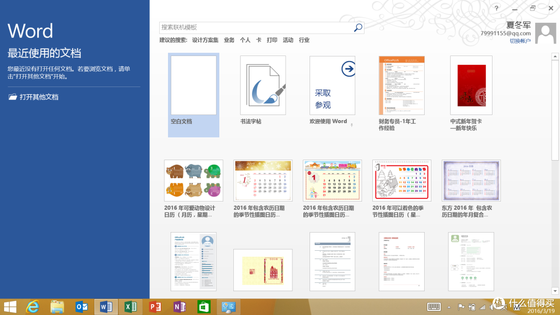
Task: Open the folder icon for other documents
Action: (x=13, y=97)
